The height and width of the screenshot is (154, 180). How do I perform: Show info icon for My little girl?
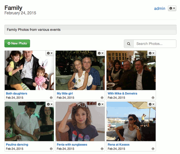click(x=102, y=98)
